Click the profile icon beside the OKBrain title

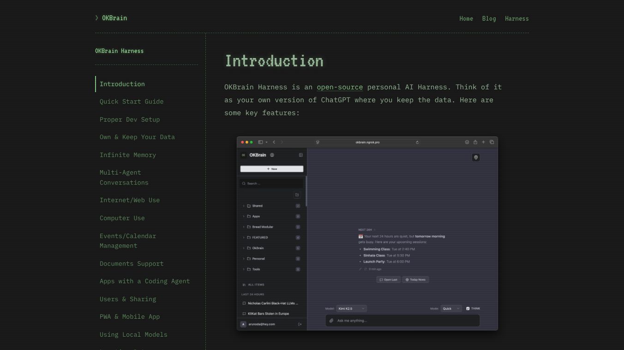272,155
